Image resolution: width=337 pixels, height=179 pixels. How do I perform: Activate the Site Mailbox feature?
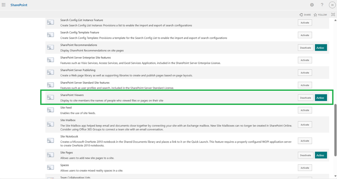click(x=305, y=125)
